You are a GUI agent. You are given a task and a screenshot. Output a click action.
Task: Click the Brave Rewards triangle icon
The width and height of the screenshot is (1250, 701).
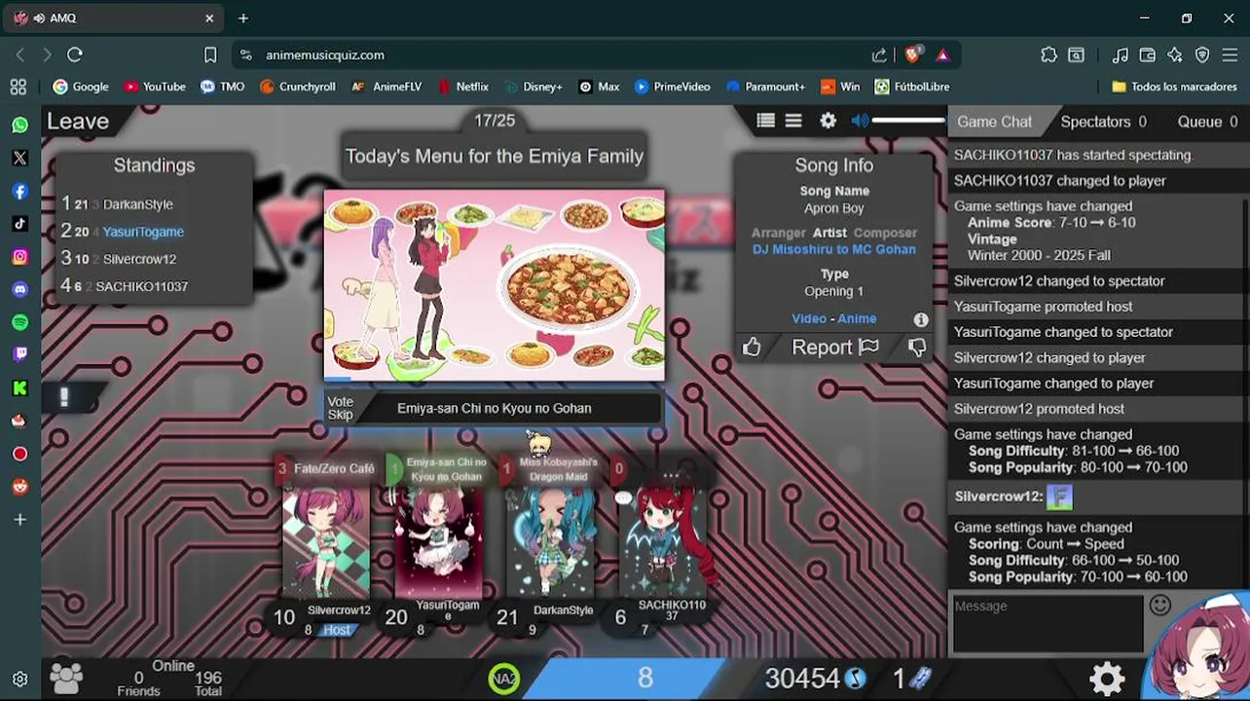(942, 55)
